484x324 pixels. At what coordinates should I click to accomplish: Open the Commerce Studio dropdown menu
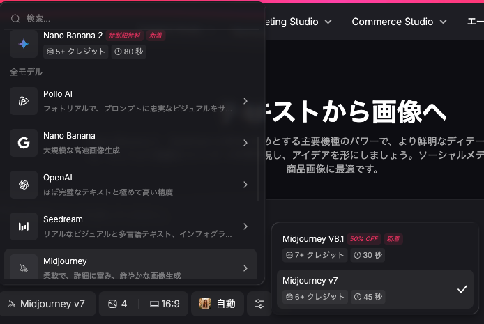[399, 22]
